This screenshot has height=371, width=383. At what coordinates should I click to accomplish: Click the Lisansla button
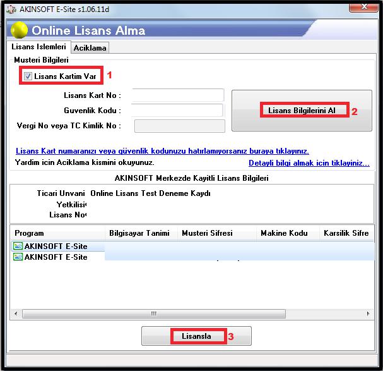point(196,336)
